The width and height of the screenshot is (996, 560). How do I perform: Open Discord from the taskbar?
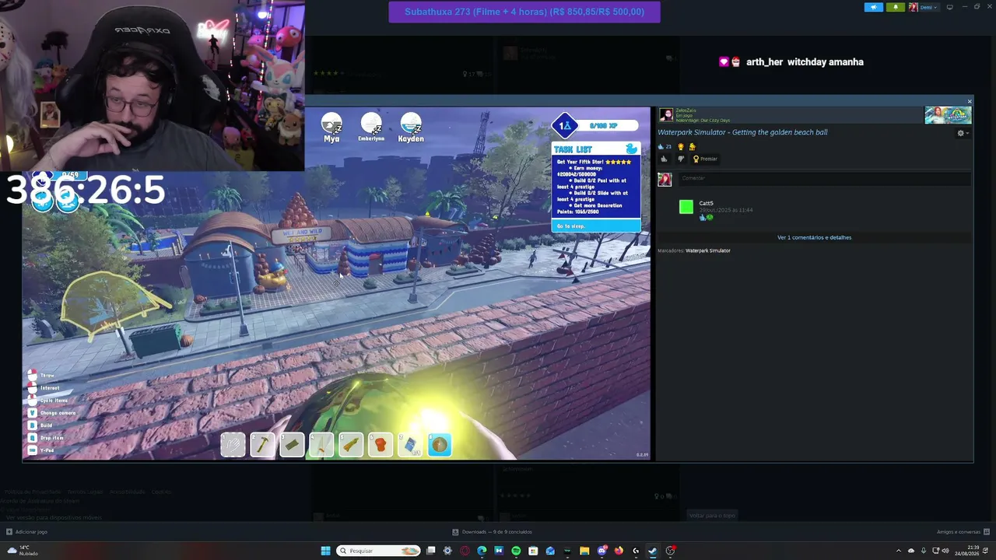[601, 551]
